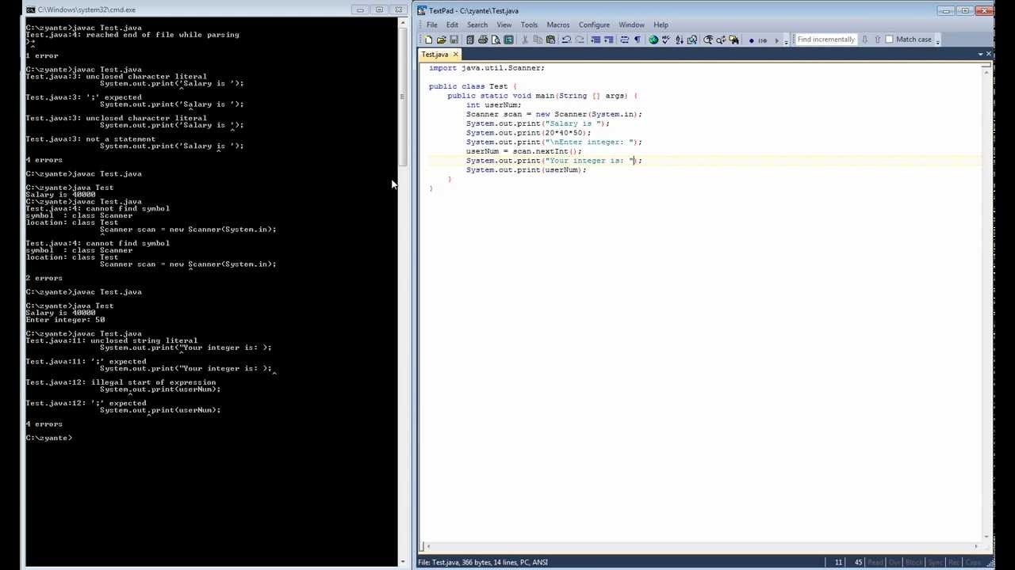1015x570 pixels.
Task: Open the File menu
Action: click(x=432, y=25)
